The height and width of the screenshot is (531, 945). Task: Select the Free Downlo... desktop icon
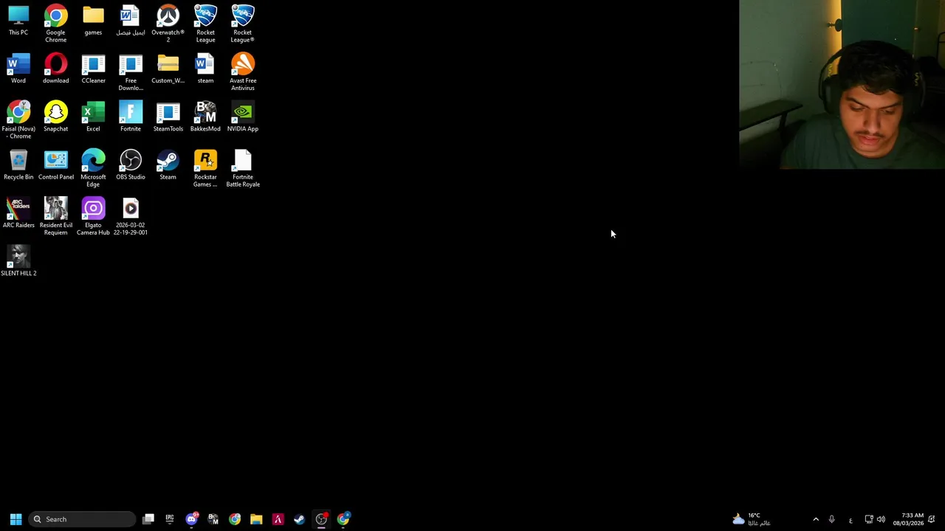point(130,72)
